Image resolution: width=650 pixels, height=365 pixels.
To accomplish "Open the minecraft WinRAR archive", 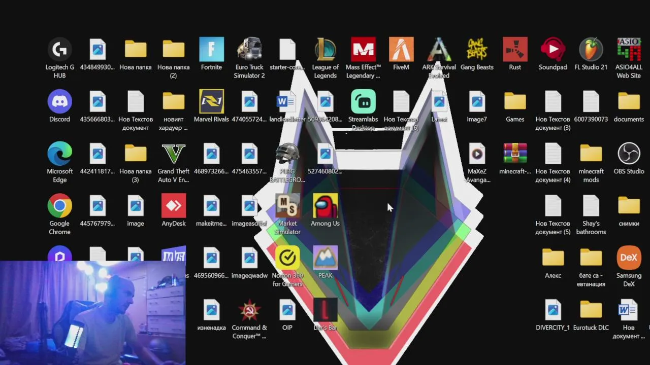I will [x=515, y=158].
